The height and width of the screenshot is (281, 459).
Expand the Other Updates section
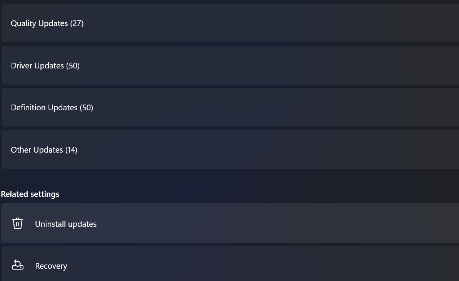[x=231, y=150]
